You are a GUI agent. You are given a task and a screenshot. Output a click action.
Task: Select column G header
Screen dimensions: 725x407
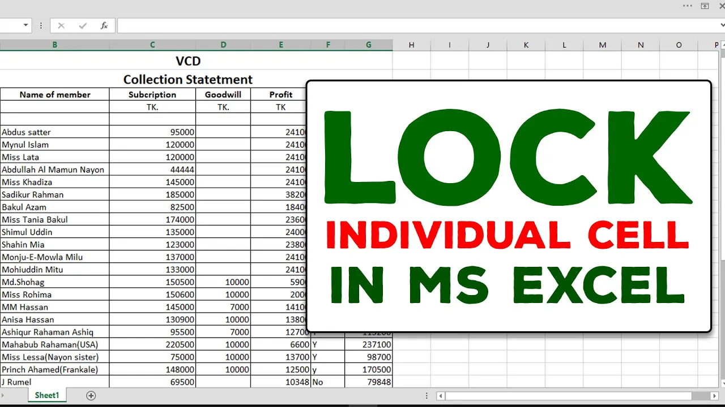[369, 45]
